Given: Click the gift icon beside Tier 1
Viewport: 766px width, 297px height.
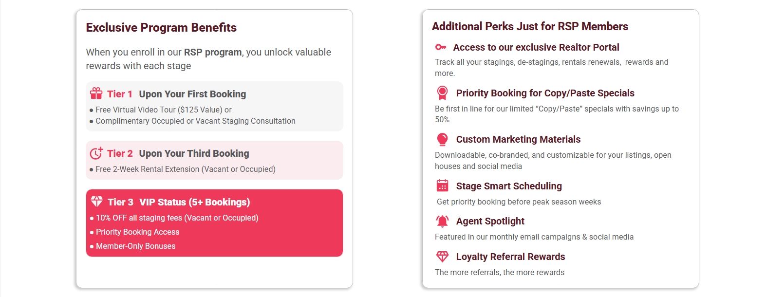Looking at the screenshot, I should click(x=96, y=93).
